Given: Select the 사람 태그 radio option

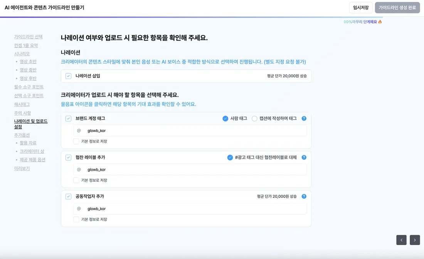Looking at the screenshot, I should click(x=225, y=118).
